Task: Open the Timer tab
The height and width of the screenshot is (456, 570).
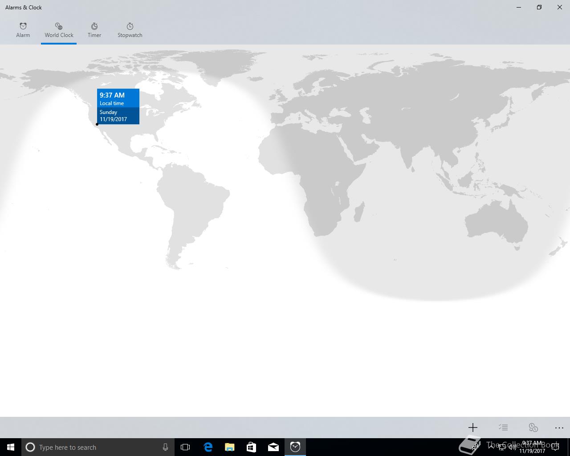Action: (x=94, y=30)
